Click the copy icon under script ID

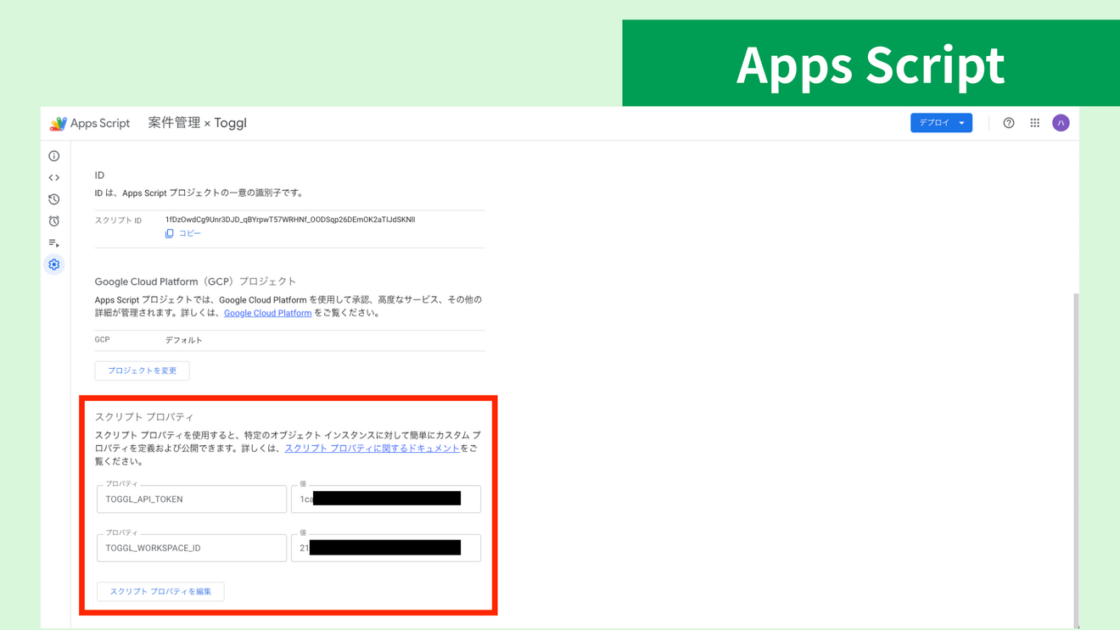[170, 233]
